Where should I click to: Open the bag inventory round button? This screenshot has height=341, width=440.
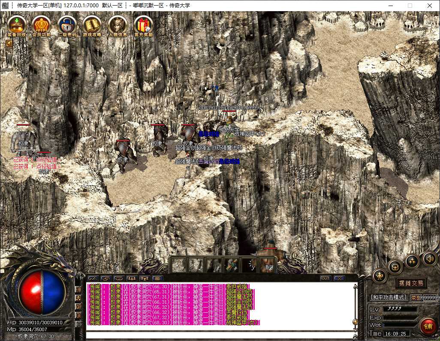point(395,266)
